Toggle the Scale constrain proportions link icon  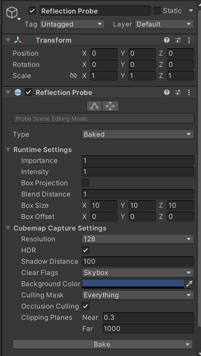tap(73, 75)
